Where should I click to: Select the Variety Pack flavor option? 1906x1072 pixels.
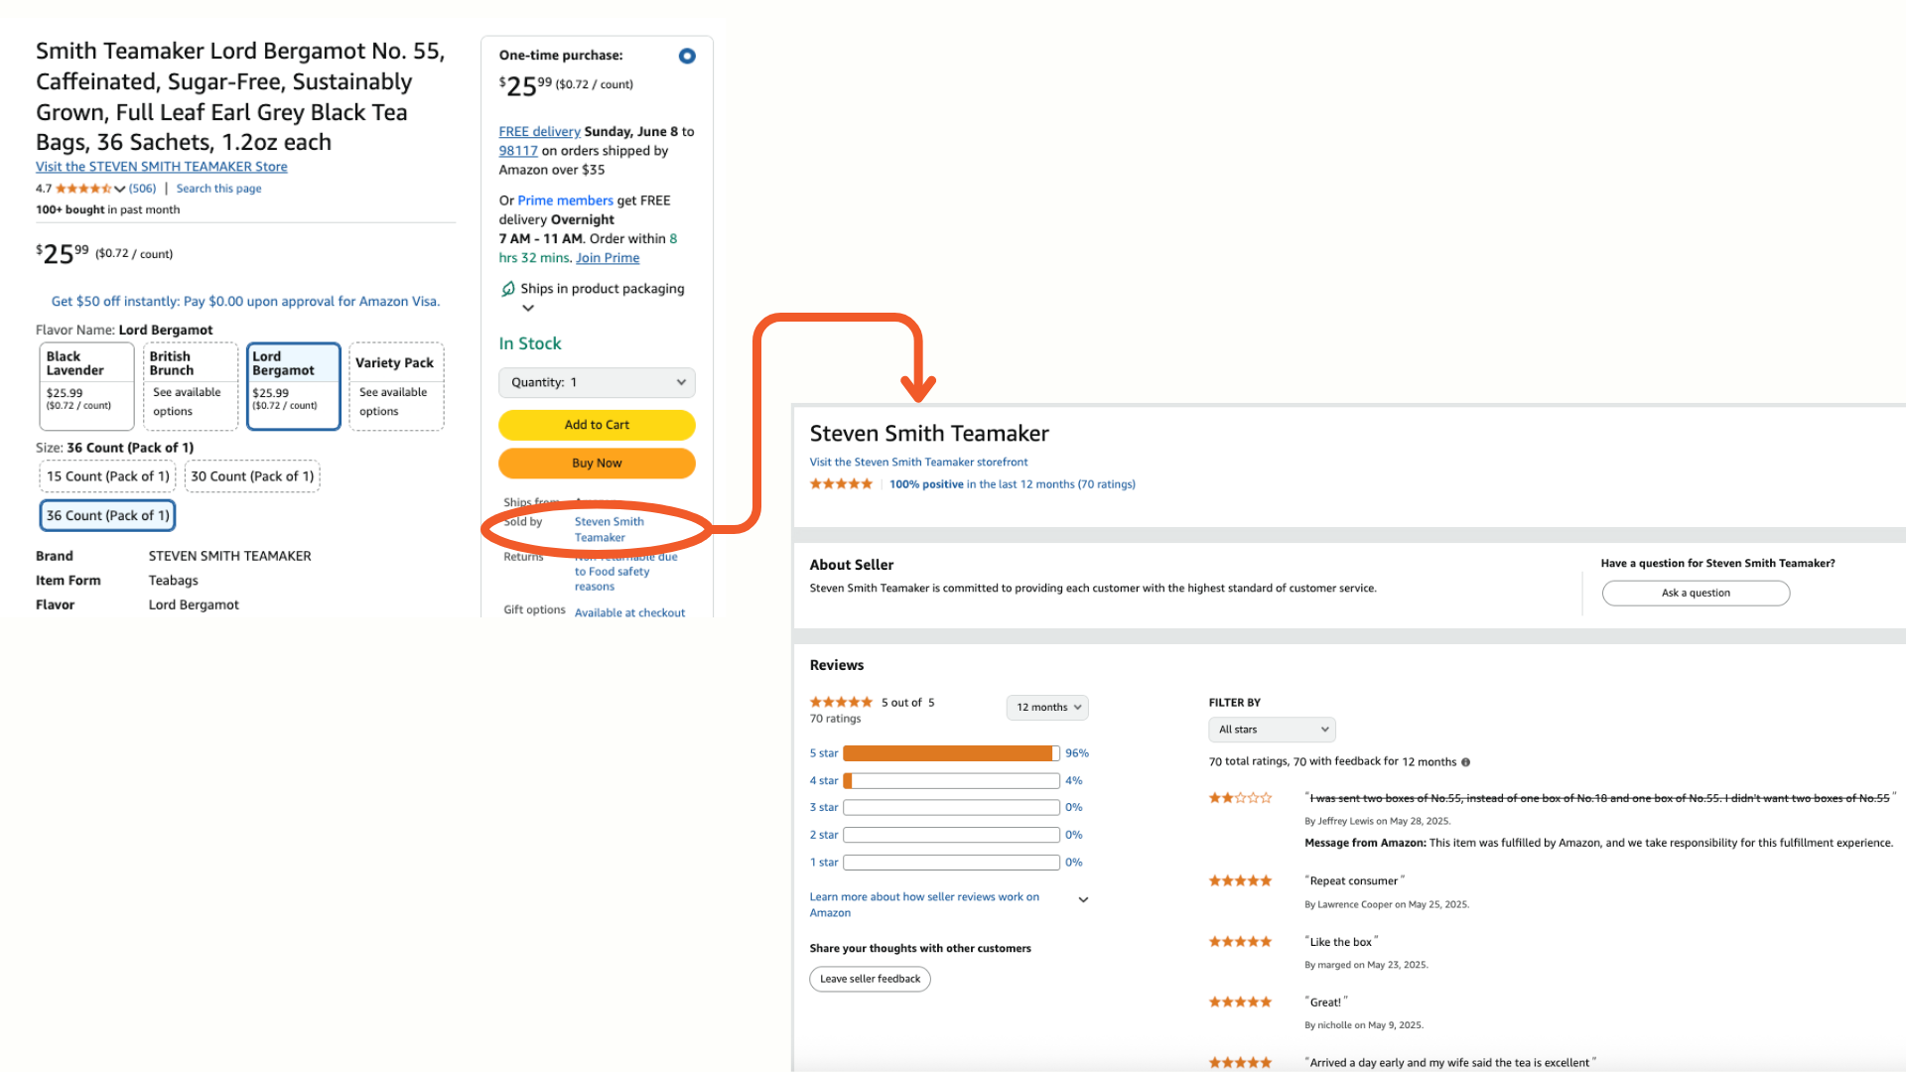[396, 386]
